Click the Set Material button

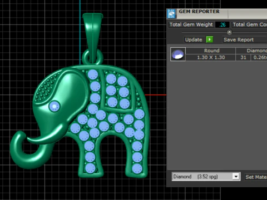256,177
